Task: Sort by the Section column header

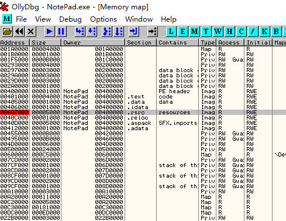Action: (141, 42)
